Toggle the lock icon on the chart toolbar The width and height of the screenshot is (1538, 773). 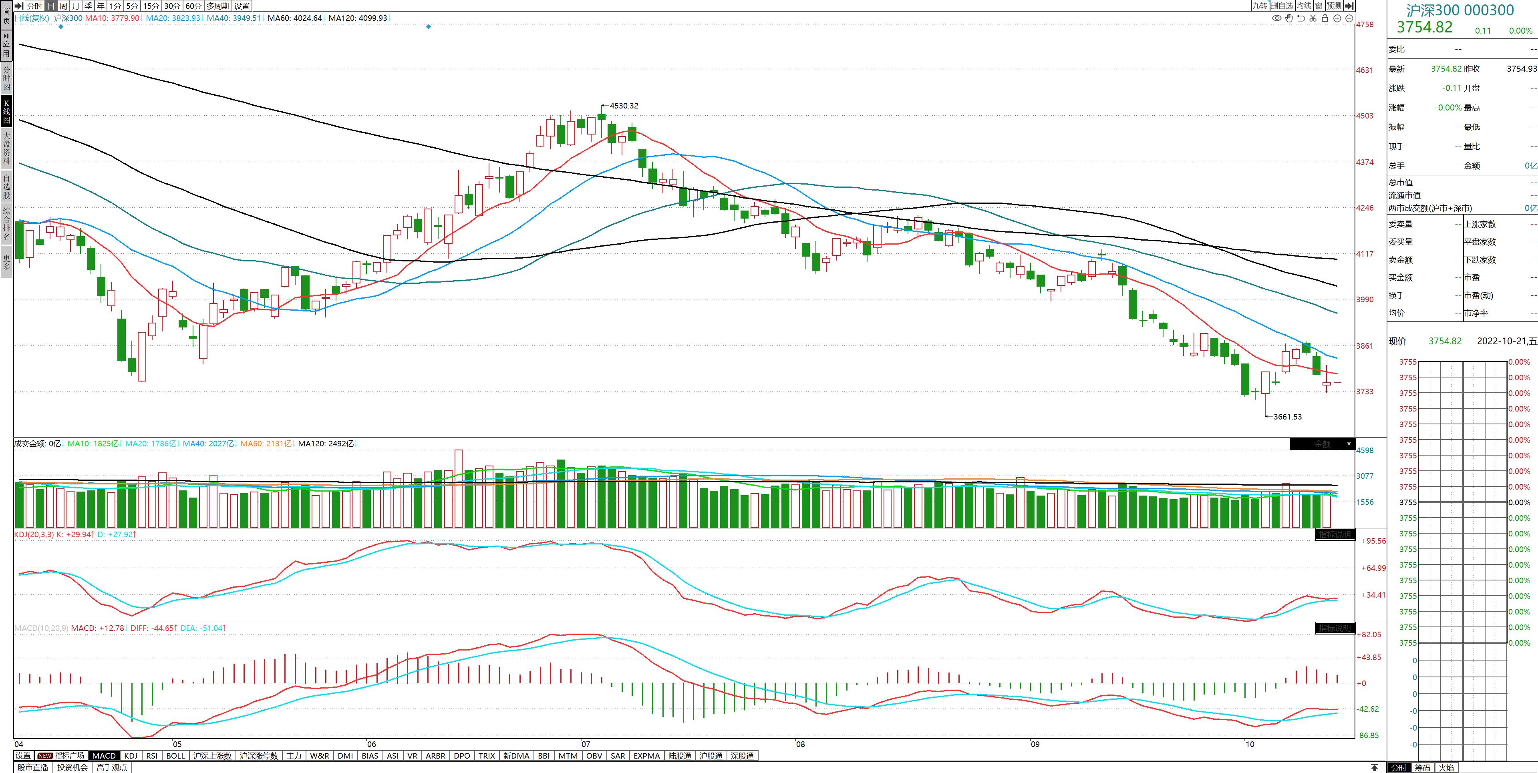click(1325, 18)
